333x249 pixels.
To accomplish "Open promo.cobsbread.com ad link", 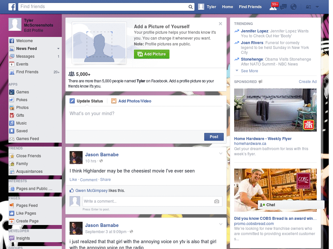I will pos(254,224).
